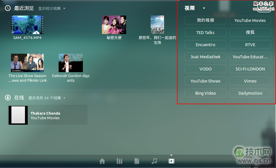Toggle the YouTube Movies filter

pos(250,20)
